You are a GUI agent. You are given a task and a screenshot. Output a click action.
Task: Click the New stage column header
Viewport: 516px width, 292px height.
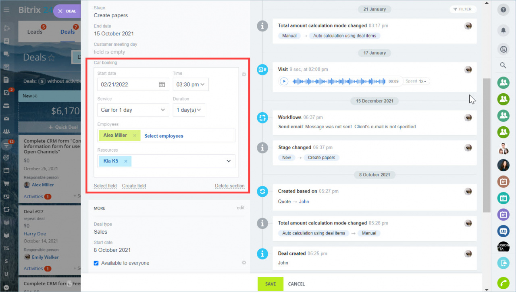click(50, 96)
